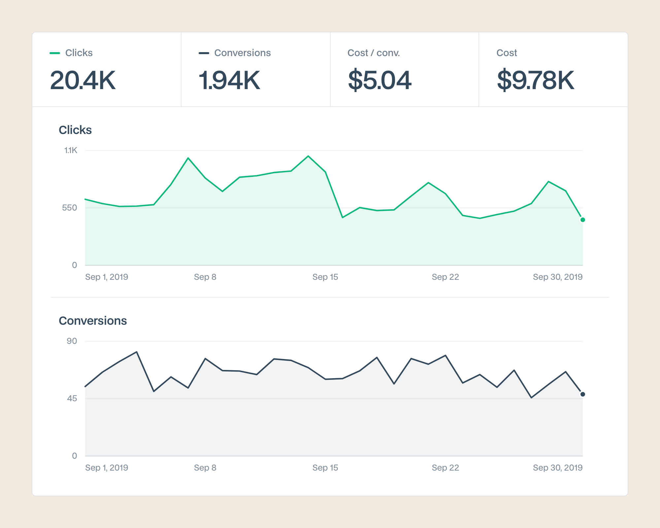Click Sep 8 label under Conversions chart
This screenshot has height=528, width=660.
point(205,468)
